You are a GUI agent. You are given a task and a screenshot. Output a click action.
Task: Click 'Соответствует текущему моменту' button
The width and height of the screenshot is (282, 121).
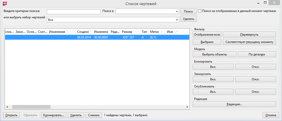pos(249,42)
